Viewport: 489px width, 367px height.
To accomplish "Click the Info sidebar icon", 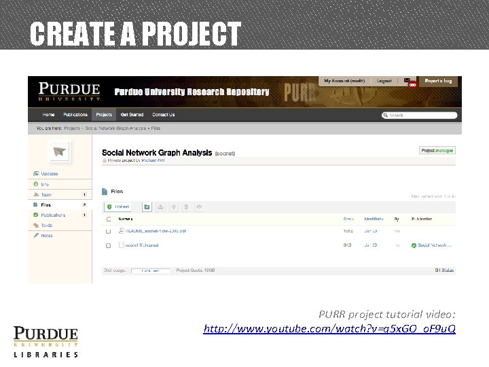I will point(36,184).
